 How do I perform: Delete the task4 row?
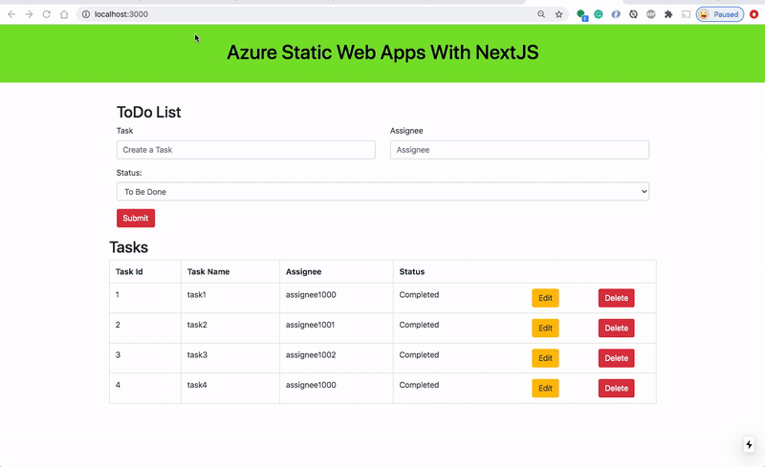pyautogui.click(x=616, y=388)
